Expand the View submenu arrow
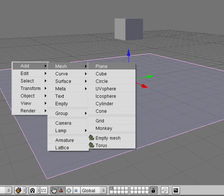Image resolution: width=224 pixels, height=196 pixels. 46,103
